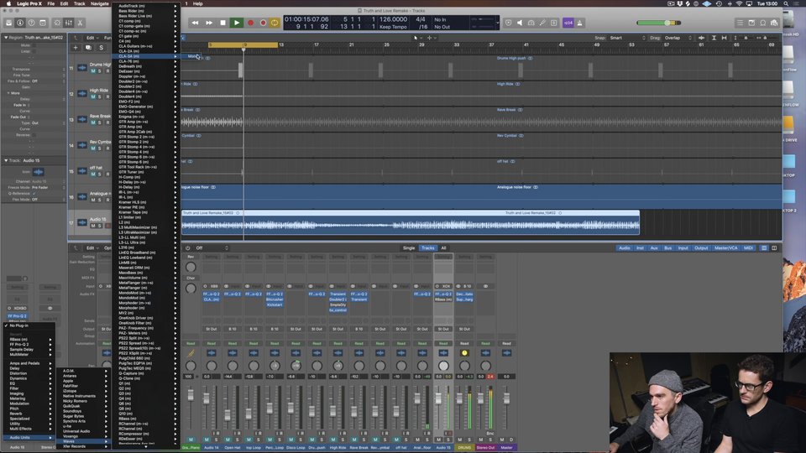Open the Track menu
Image resolution: width=806 pixels, height=453 pixels.
(79, 3)
